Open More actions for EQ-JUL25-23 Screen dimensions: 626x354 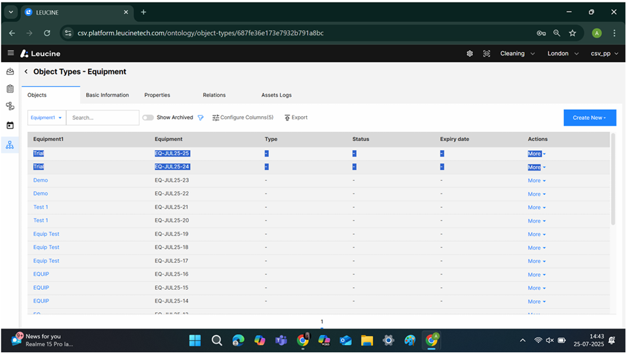coord(536,181)
